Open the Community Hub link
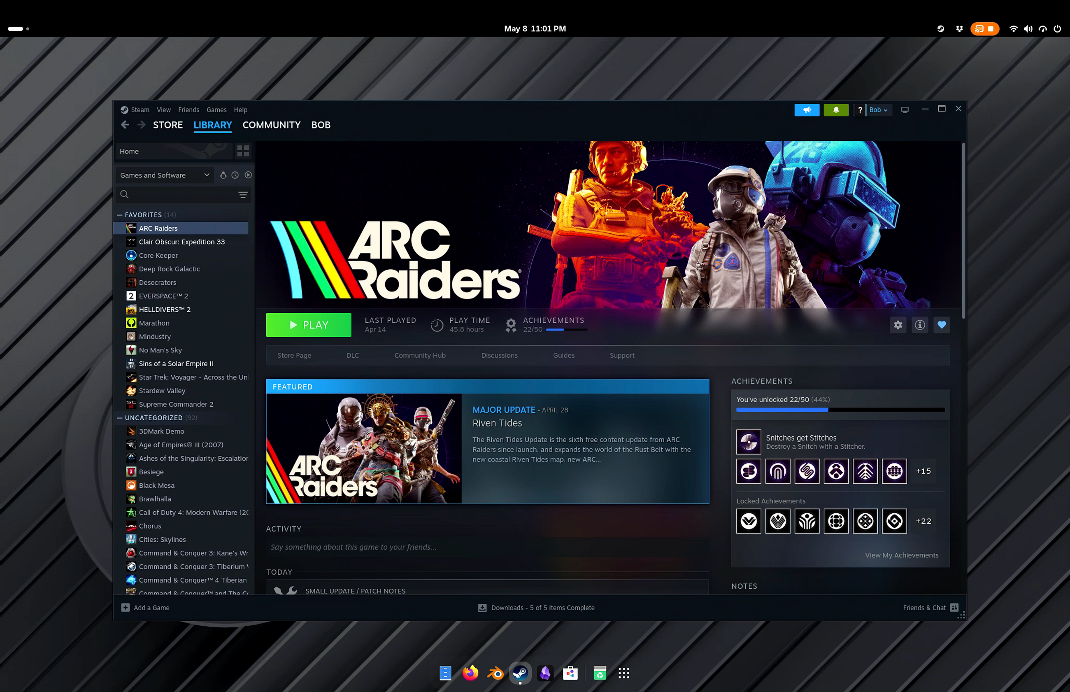Image resolution: width=1070 pixels, height=692 pixels. (420, 355)
